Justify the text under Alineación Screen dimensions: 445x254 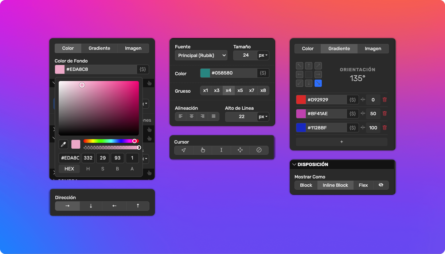[x=214, y=116]
